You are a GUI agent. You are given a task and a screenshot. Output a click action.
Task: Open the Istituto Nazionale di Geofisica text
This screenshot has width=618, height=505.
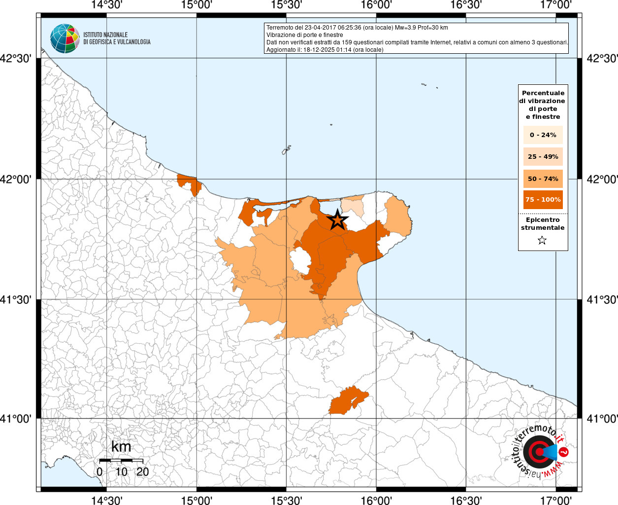coord(117,38)
